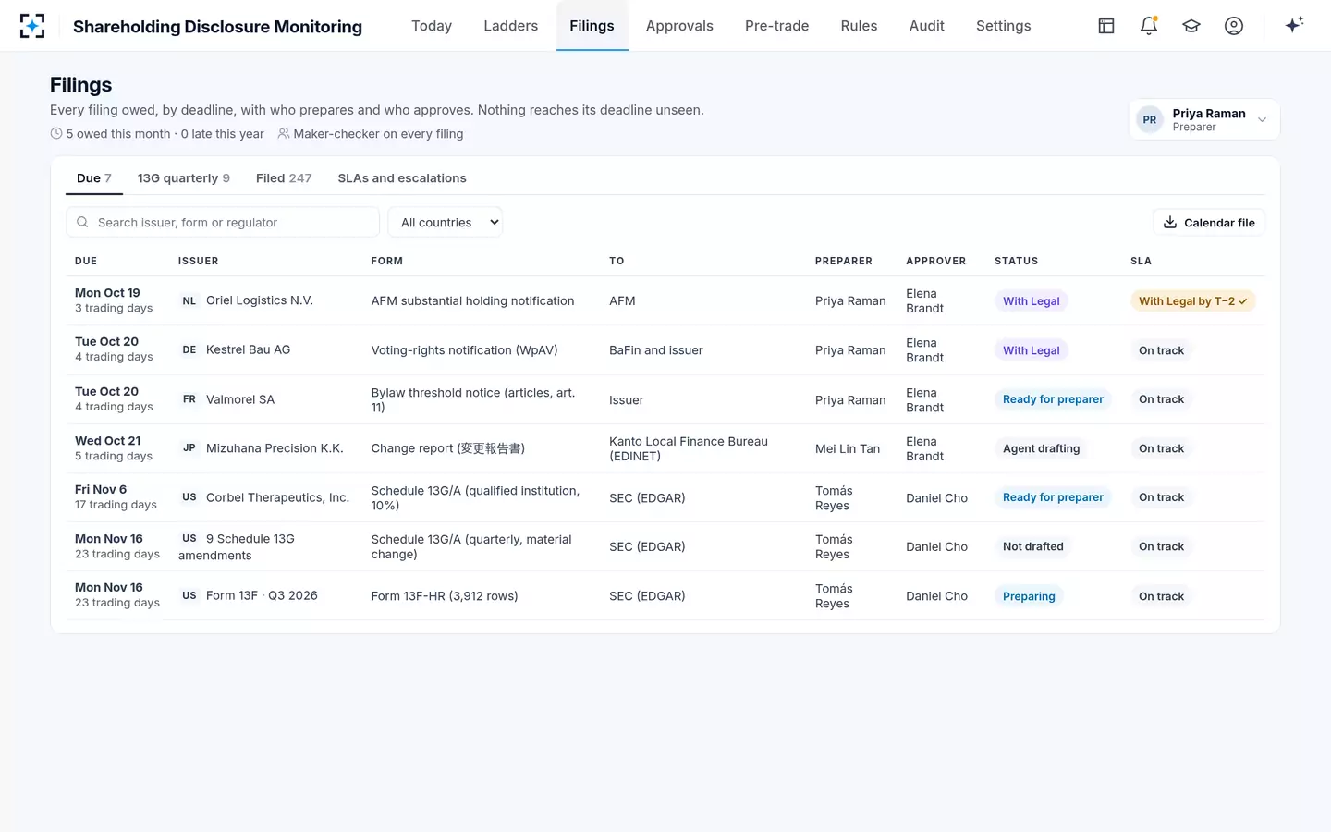Open the layout panel icon

(1106, 26)
